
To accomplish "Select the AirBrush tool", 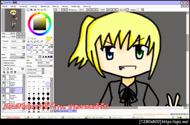I will pos(35,47).
